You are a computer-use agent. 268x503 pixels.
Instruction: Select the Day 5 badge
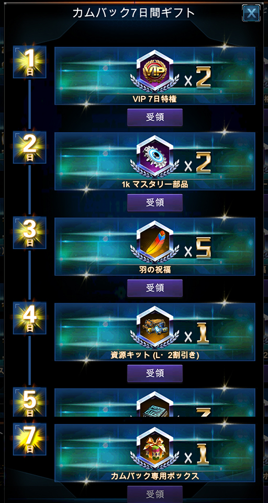tap(29, 402)
